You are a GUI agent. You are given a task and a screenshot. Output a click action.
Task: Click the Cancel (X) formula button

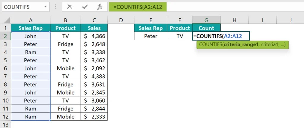click(x=70, y=7)
